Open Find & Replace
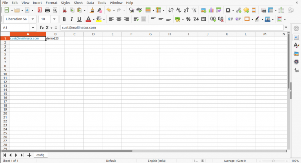 (x=131, y=10)
